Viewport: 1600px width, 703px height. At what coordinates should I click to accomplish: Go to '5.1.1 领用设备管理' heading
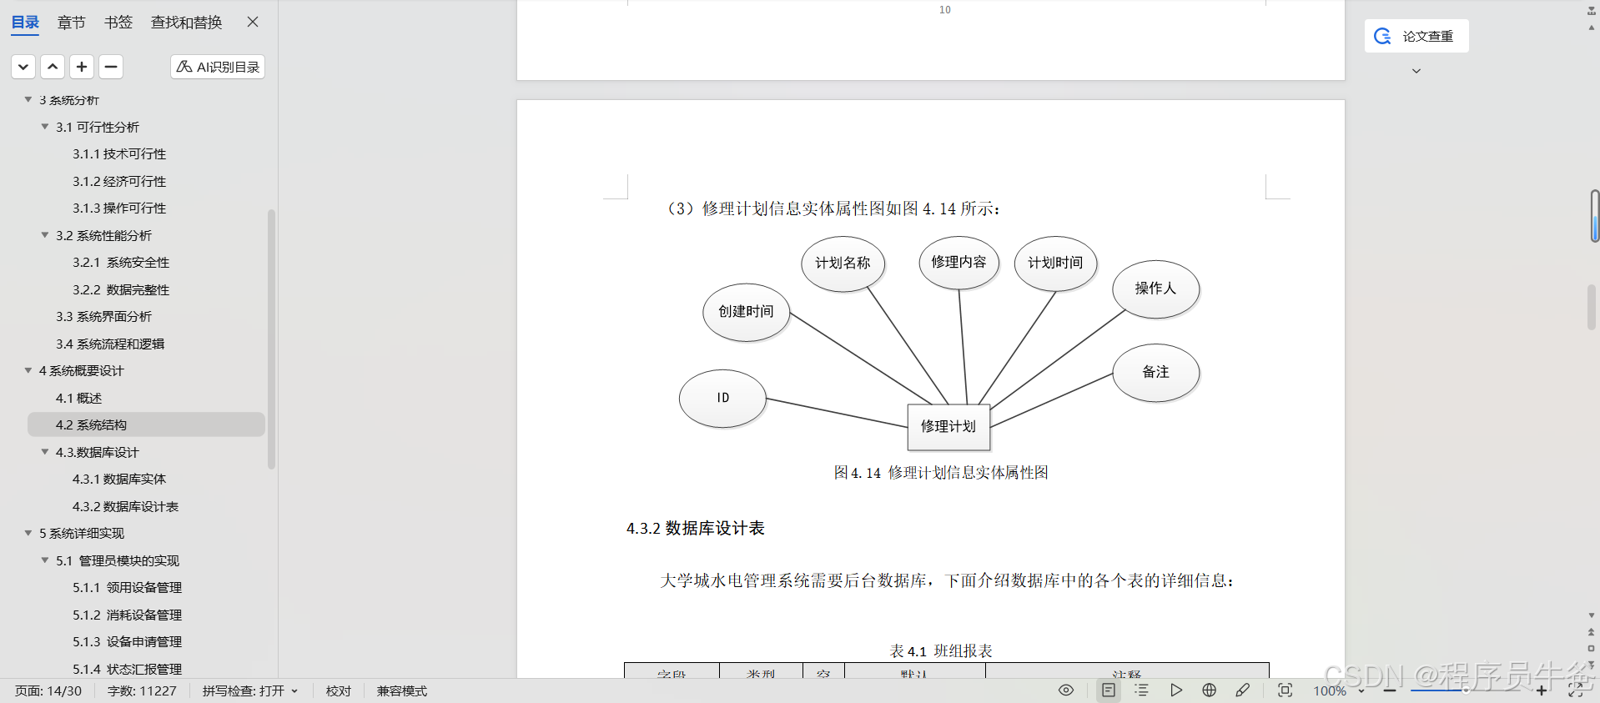[127, 588]
